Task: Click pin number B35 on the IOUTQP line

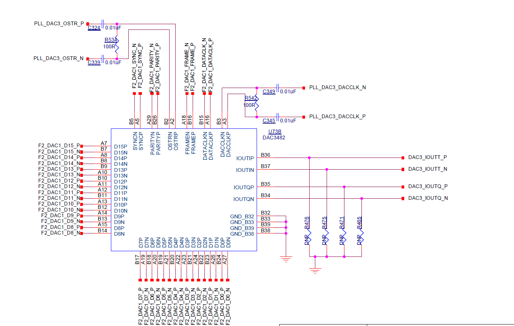Action: coord(266,184)
